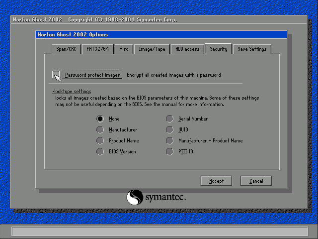The width and height of the screenshot is (318, 239).
Task: Click the Symantec logo icon
Action: [x=135, y=197]
